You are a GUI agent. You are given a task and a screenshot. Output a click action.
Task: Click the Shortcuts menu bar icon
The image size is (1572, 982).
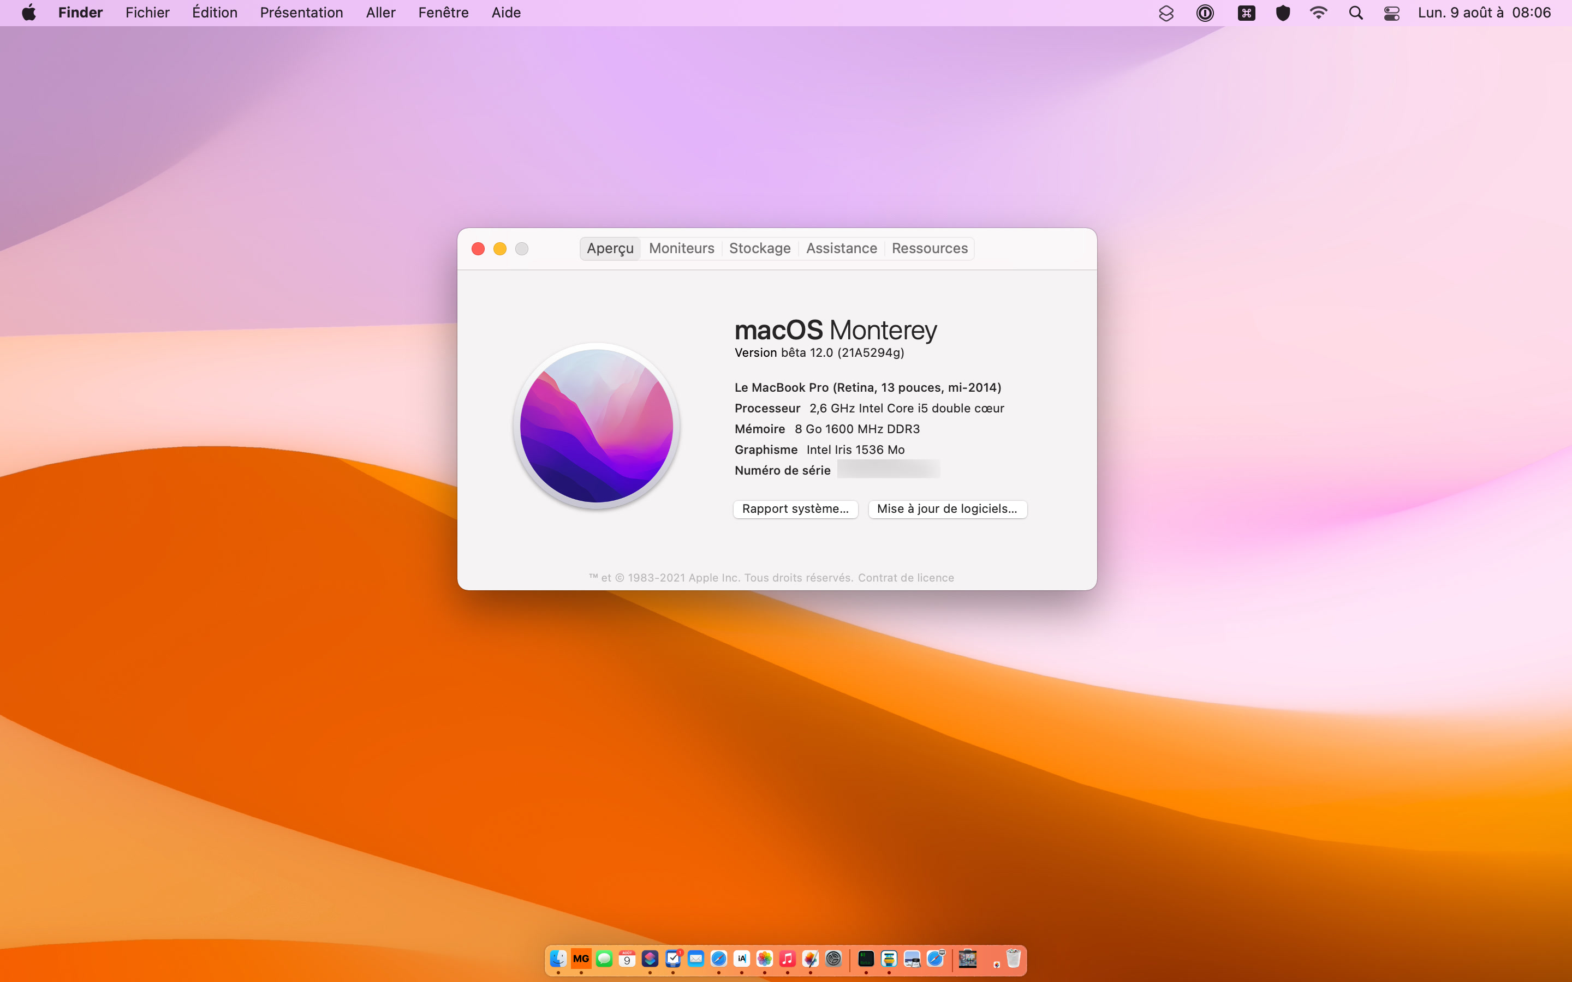[1166, 13]
